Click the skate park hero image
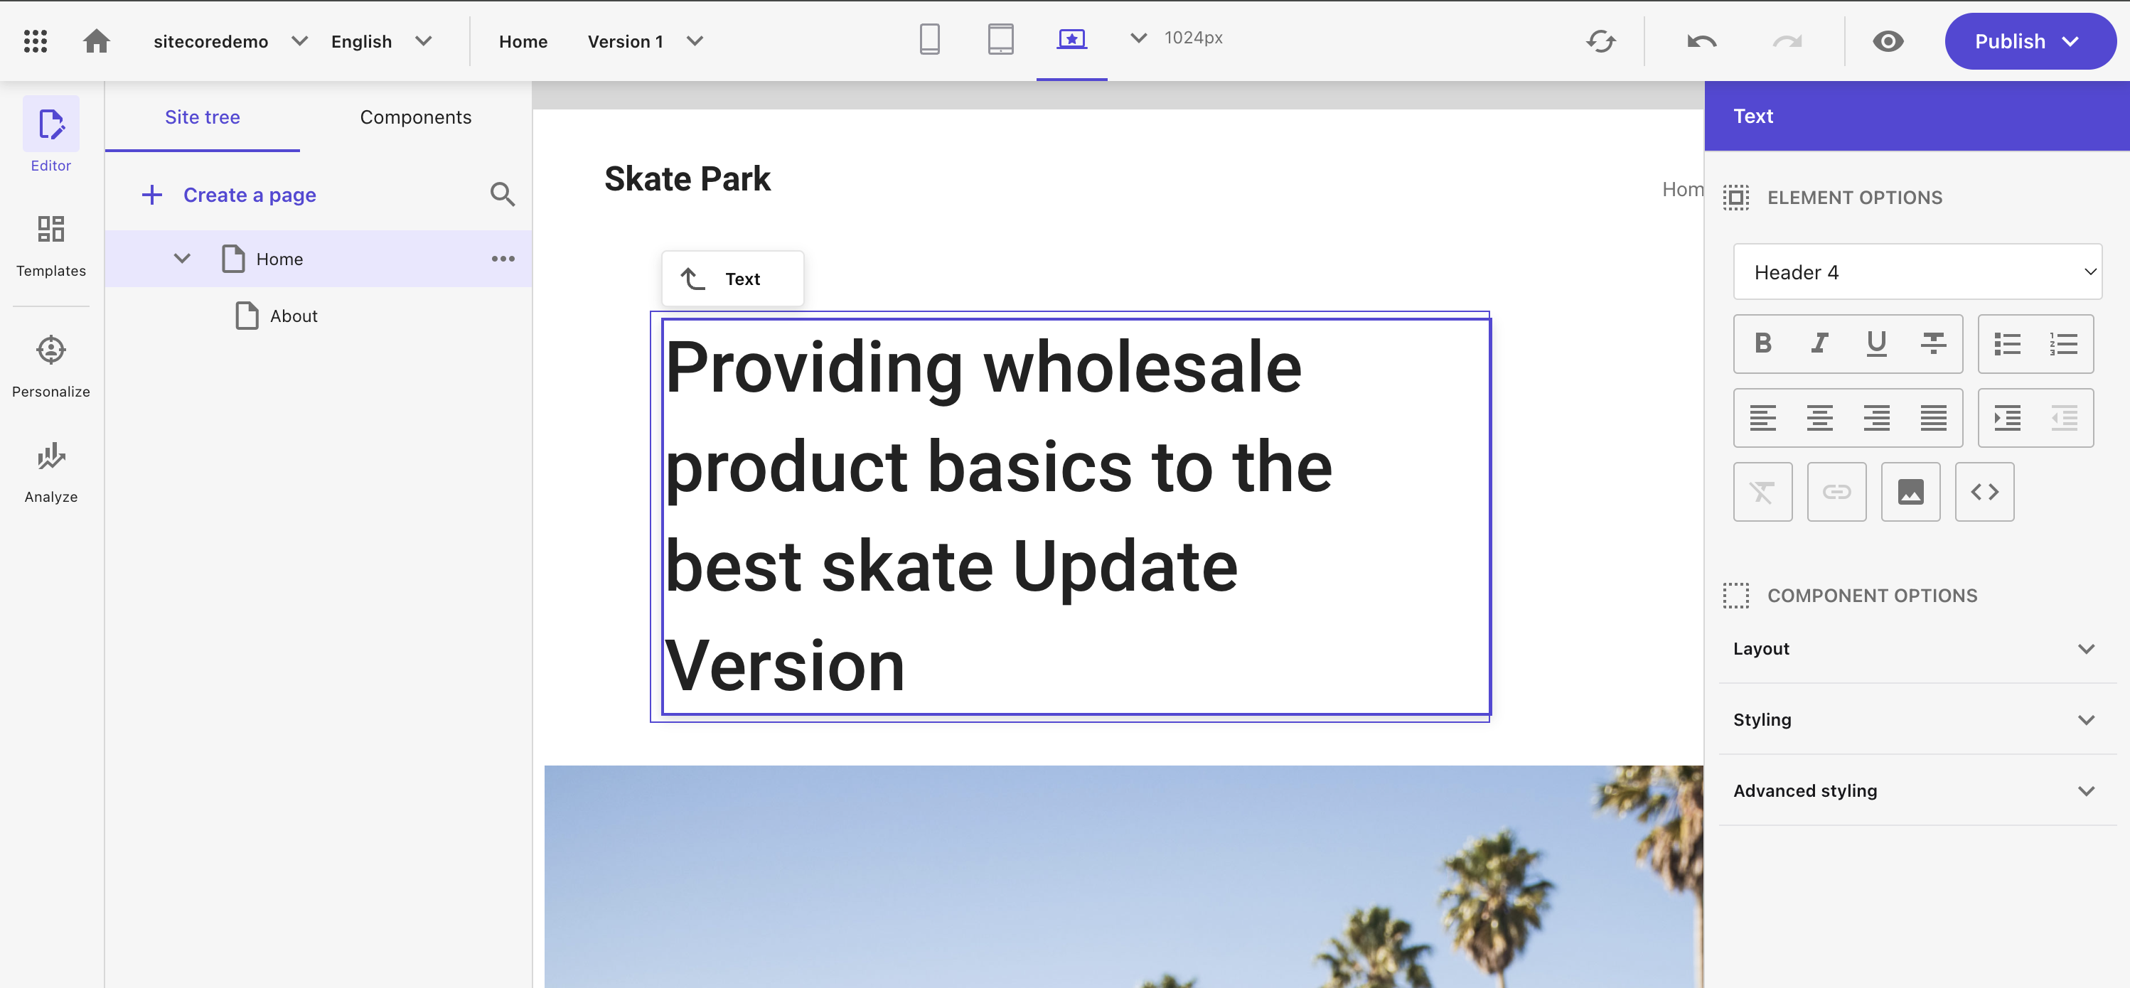2130x988 pixels. point(1124,876)
